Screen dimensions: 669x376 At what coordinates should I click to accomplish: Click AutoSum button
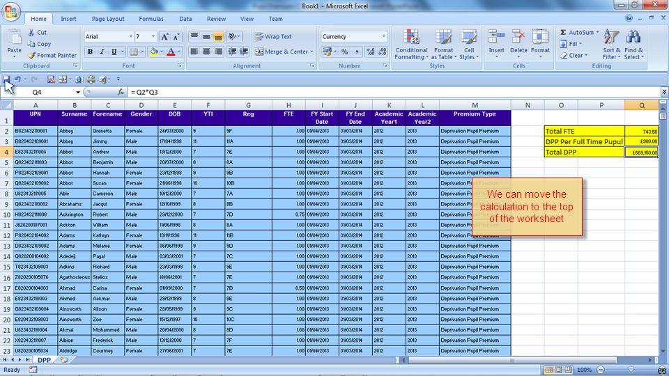(577, 33)
